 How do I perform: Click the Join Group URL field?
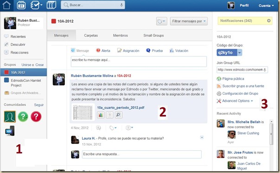point(242,70)
